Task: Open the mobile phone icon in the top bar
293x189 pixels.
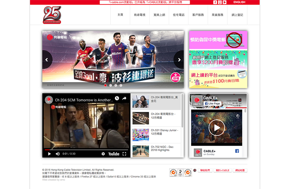Action: [220, 2]
